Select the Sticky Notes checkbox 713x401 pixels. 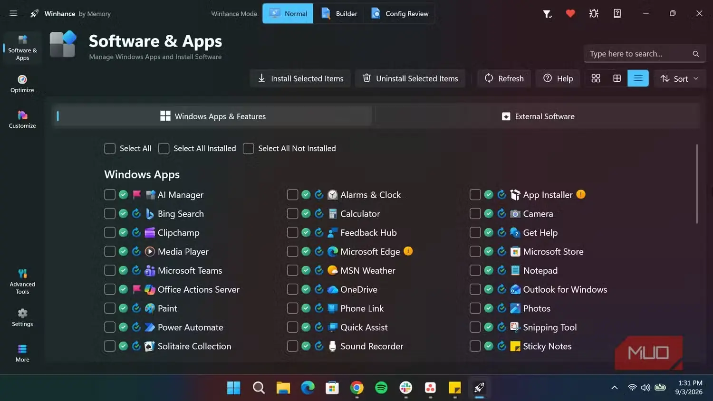(x=475, y=346)
